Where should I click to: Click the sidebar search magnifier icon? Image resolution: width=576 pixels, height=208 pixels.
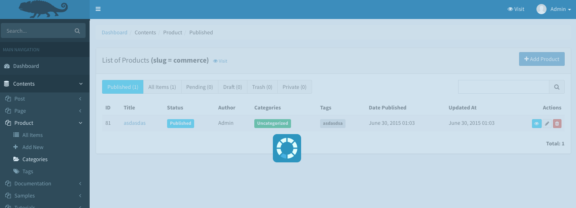pyautogui.click(x=77, y=31)
